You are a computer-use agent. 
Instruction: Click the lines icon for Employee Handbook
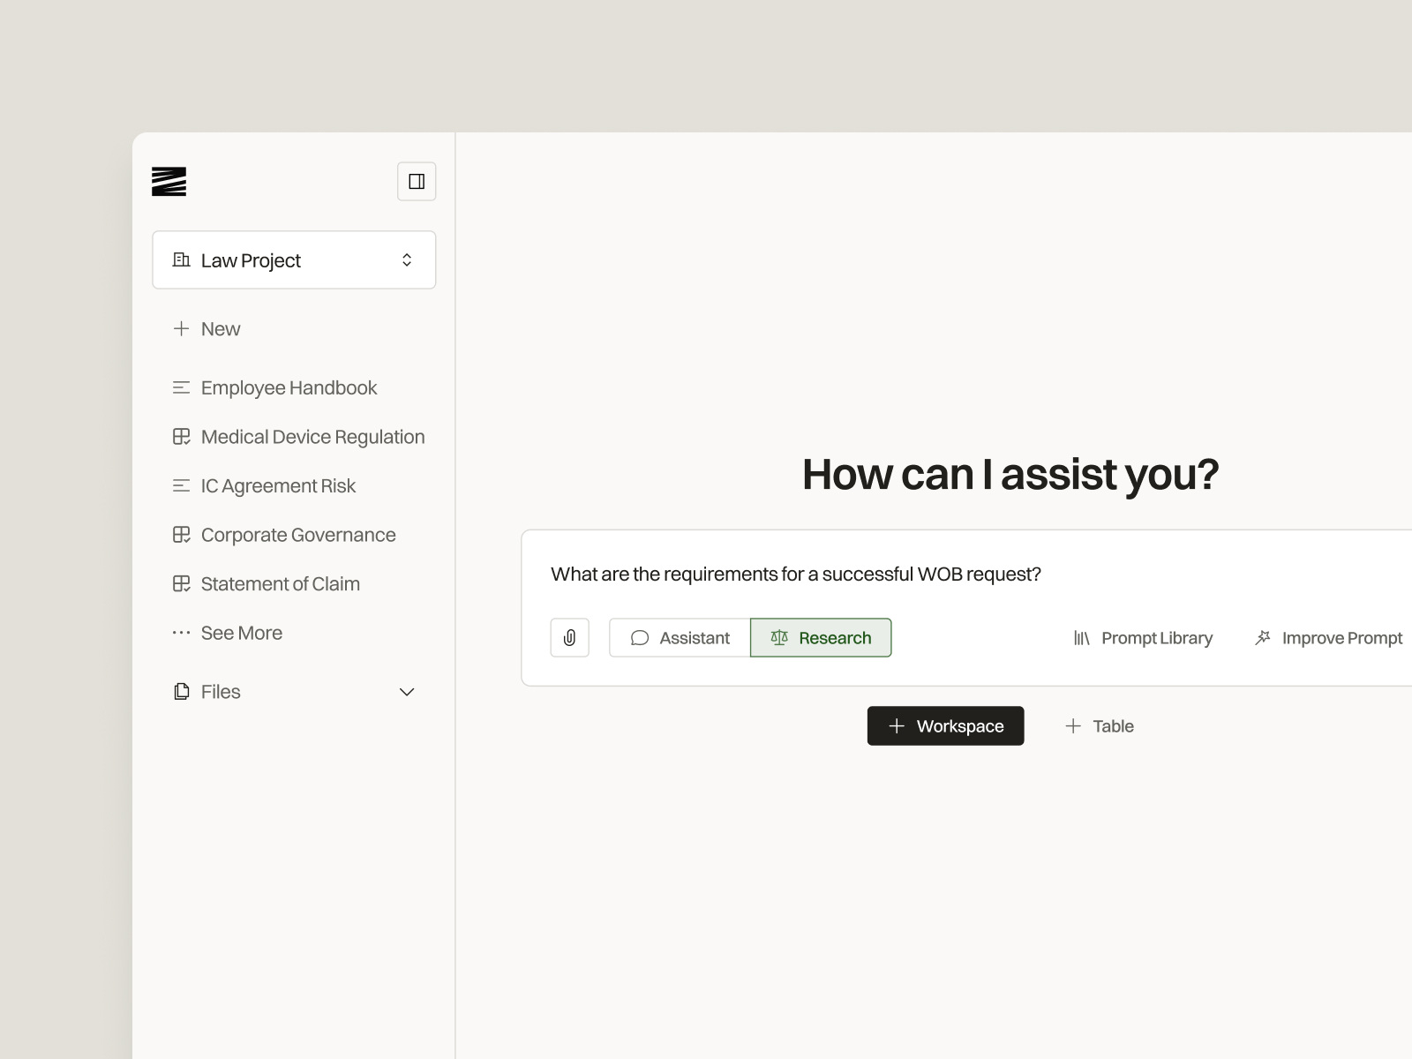(181, 387)
